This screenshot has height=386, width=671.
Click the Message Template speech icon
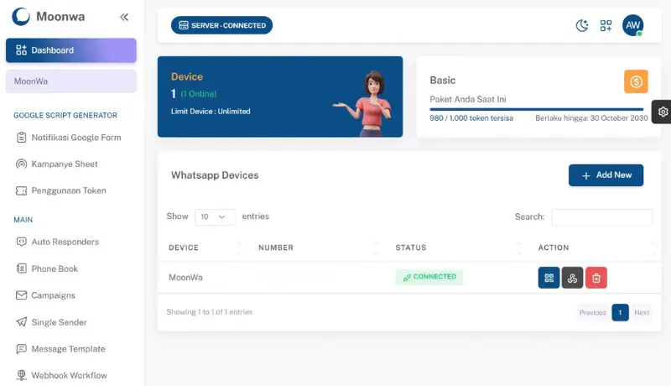coord(22,349)
